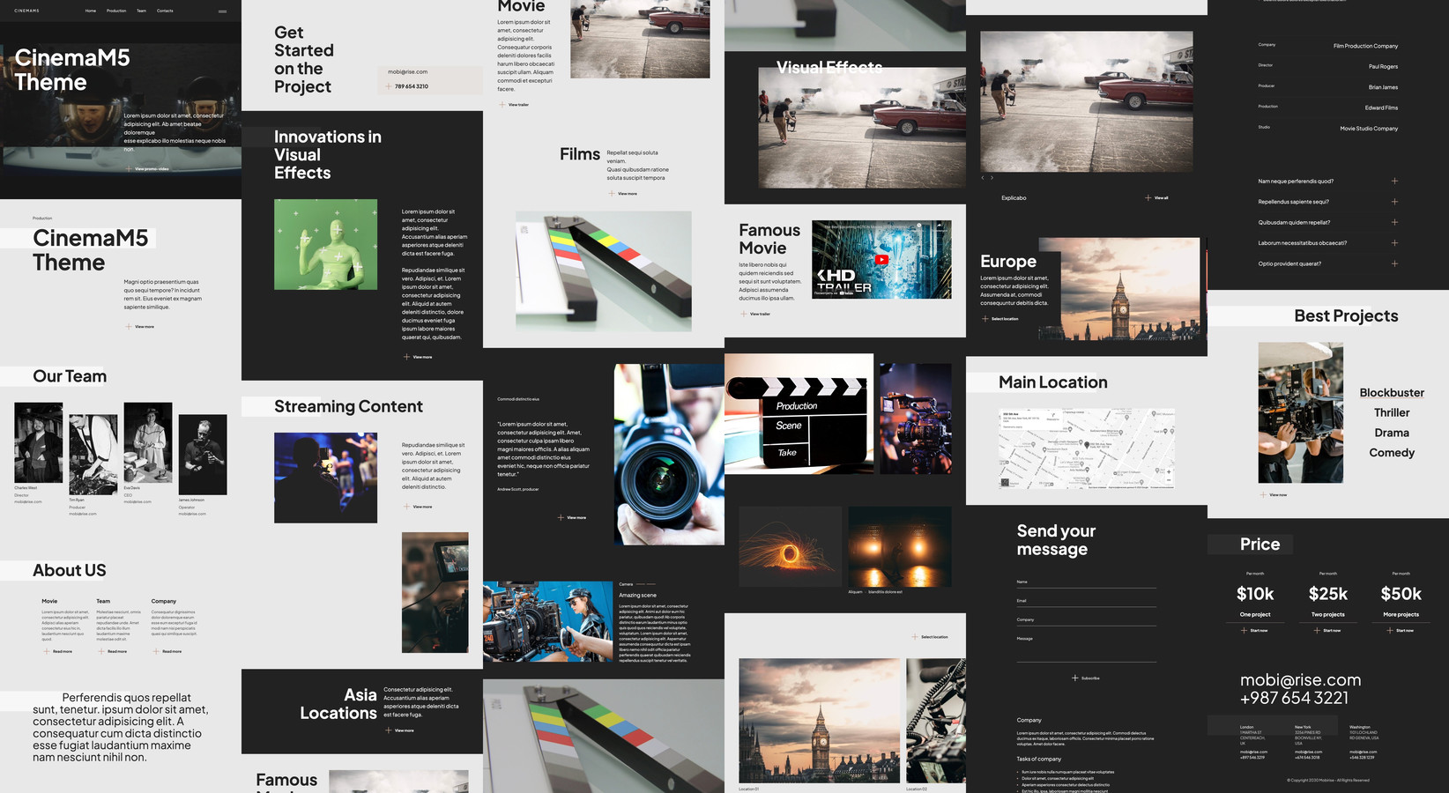The image size is (1449, 793).
Task: Click the plus icon beside 789 654 3210
Action: point(388,86)
